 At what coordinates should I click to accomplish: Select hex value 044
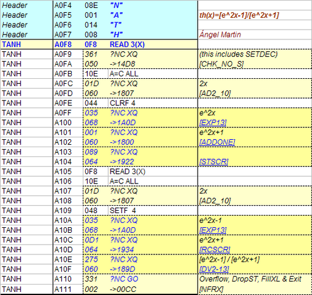[91, 103]
